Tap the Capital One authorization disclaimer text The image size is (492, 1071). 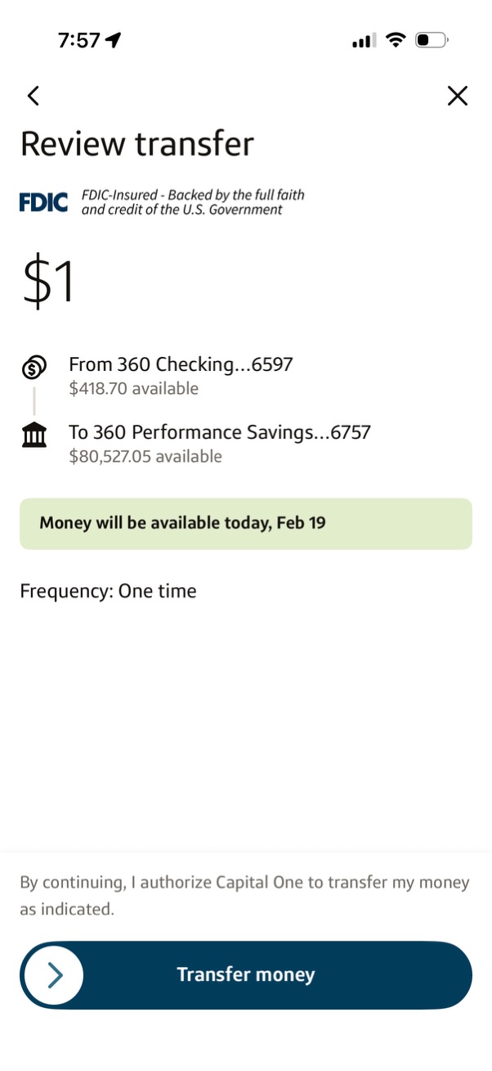coord(244,895)
